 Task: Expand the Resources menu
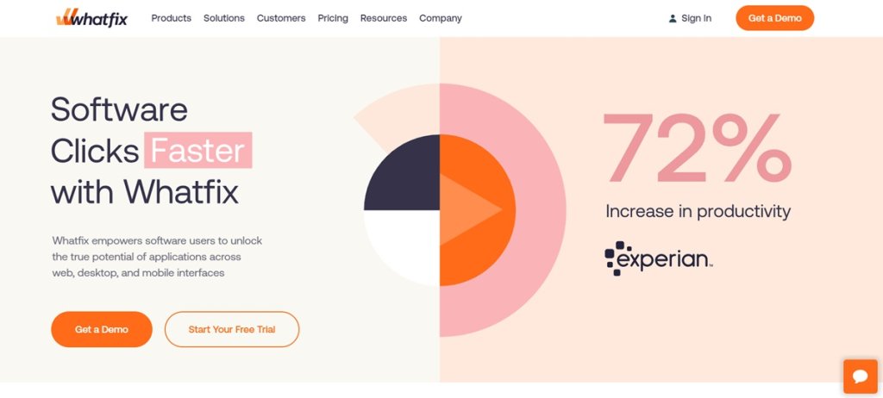pos(384,18)
